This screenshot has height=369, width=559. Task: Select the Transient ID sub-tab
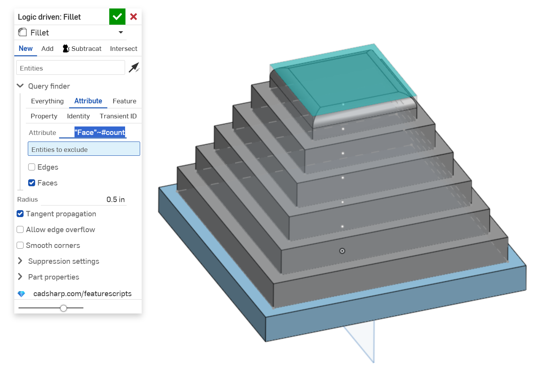[x=118, y=116]
